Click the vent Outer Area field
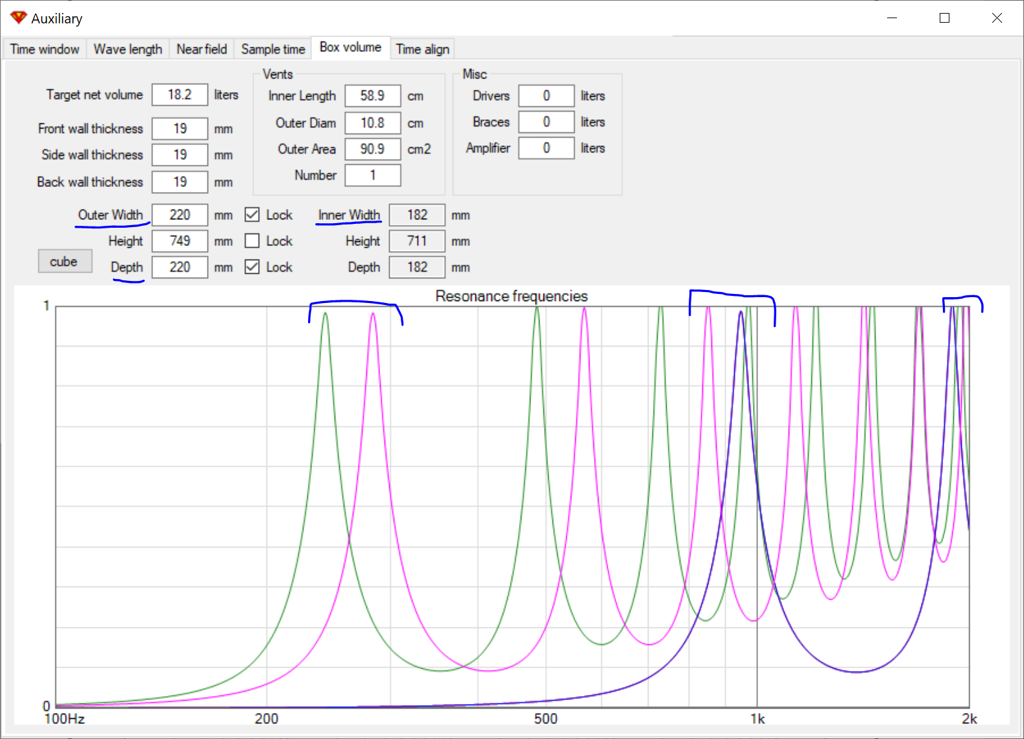 pyautogui.click(x=372, y=149)
